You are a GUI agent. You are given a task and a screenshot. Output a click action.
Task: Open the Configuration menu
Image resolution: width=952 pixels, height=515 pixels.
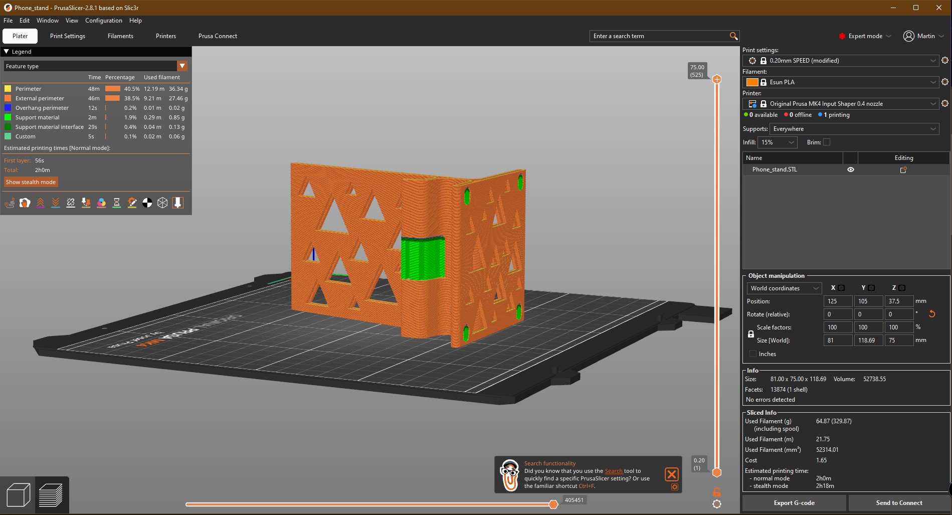pyautogui.click(x=104, y=21)
